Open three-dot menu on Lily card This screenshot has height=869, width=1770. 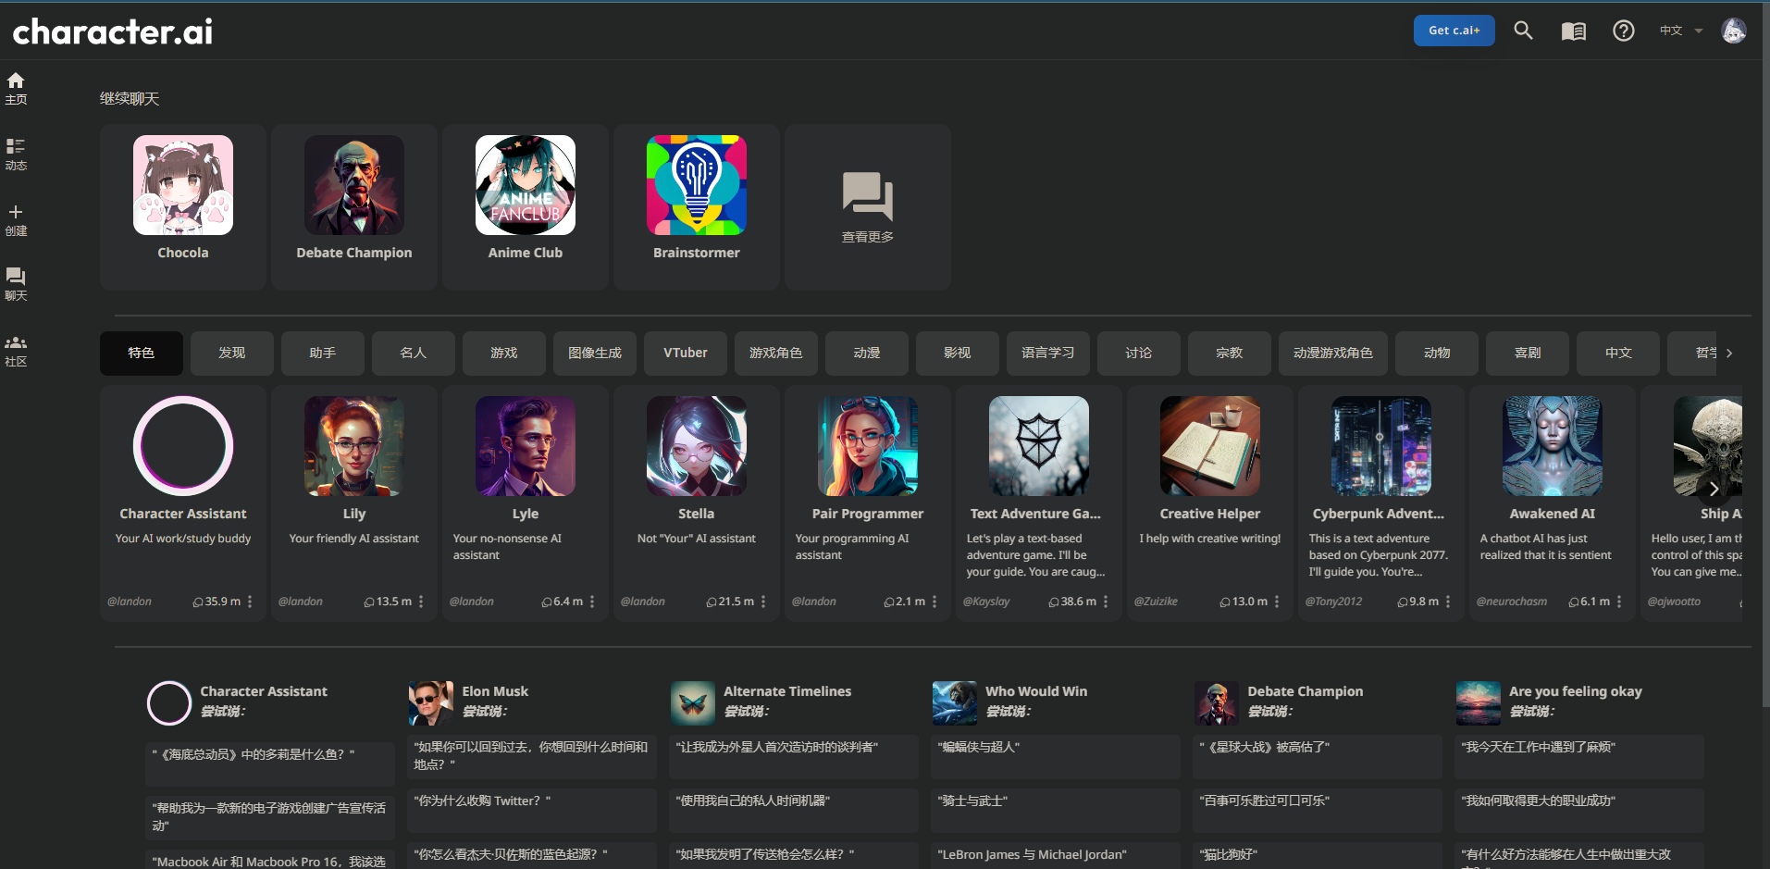pos(421,602)
